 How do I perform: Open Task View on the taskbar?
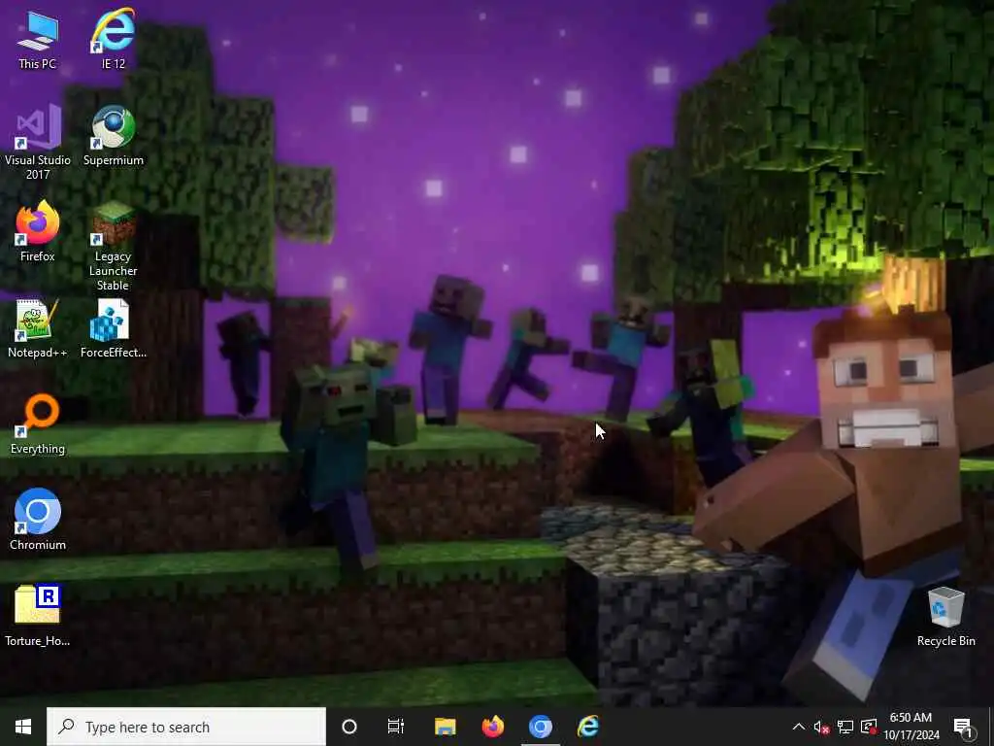[x=396, y=727]
